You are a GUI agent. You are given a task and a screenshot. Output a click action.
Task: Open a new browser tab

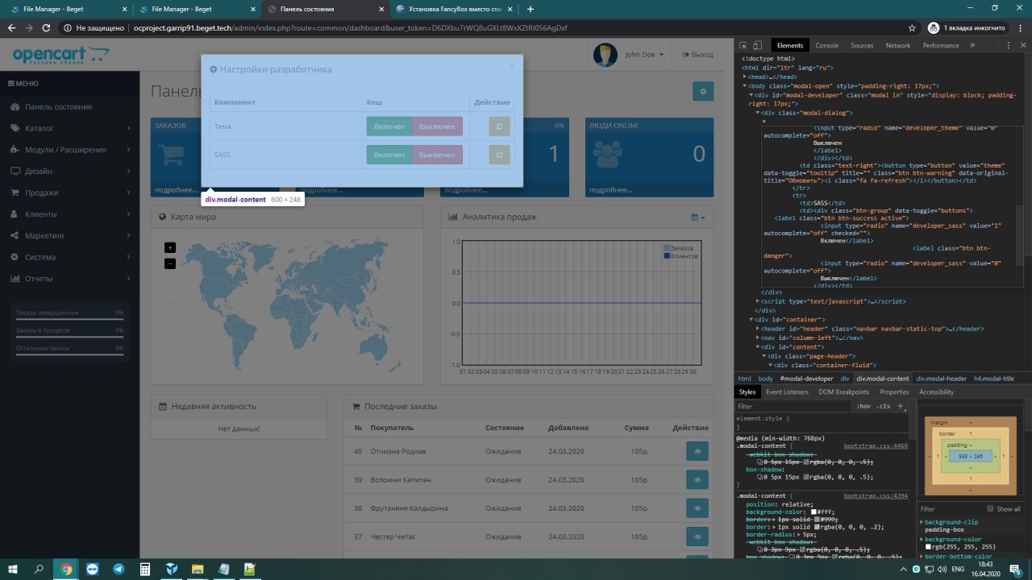[531, 9]
